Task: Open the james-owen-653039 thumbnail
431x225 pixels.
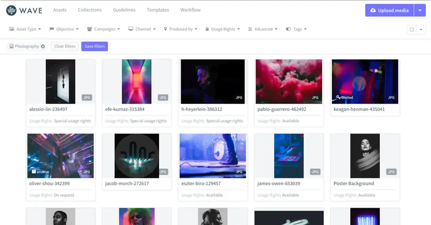Action: point(289,156)
